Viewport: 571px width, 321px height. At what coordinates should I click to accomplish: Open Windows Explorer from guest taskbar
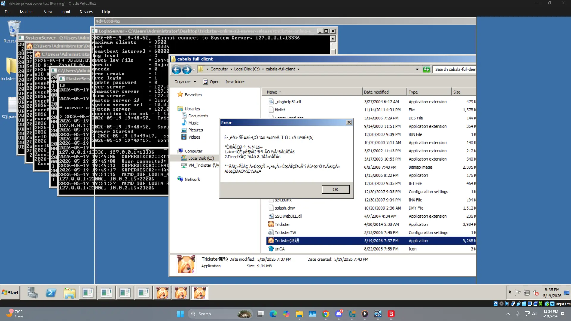tap(69, 293)
